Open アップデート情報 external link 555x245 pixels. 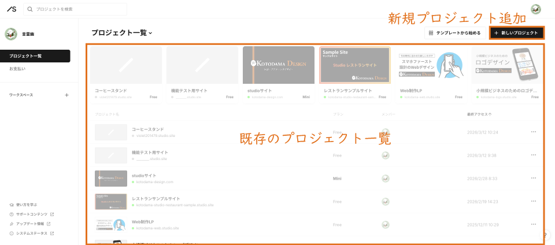pos(30,224)
